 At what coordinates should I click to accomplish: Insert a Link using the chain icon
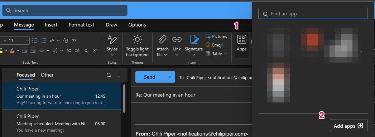tap(177, 40)
